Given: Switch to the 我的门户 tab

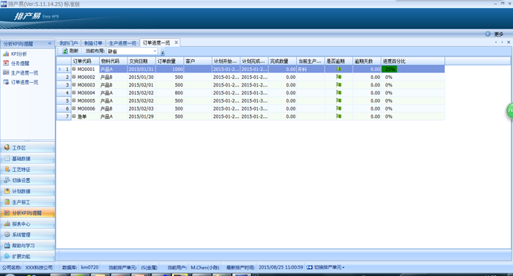Looking at the screenshot, I should tap(68, 43).
